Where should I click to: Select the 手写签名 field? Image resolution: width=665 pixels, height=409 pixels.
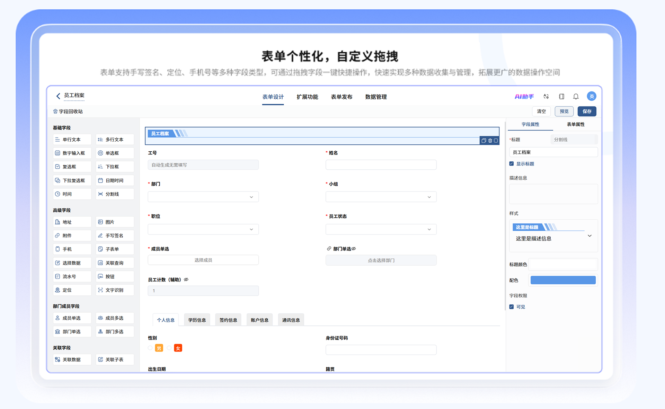[x=115, y=235]
